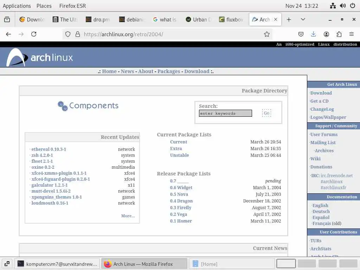Open the User Forums sidebar link

(x=324, y=135)
